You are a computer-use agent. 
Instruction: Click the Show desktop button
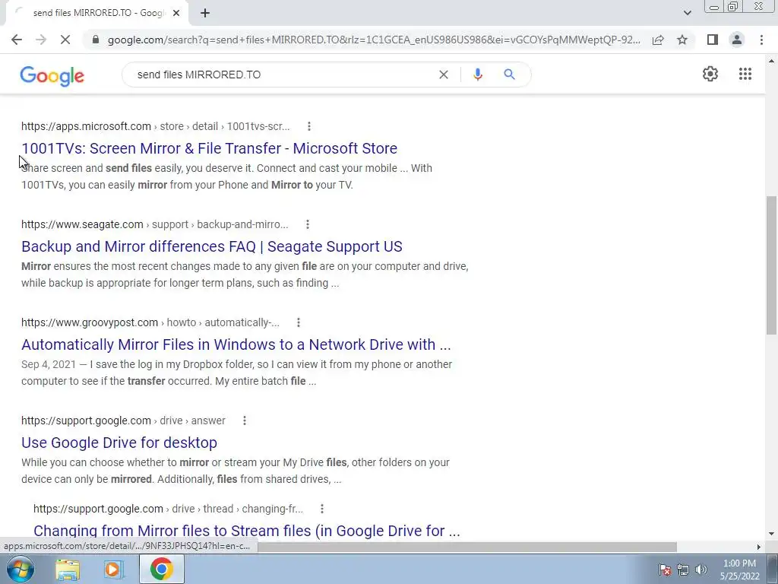pyautogui.click(x=773, y=569)
